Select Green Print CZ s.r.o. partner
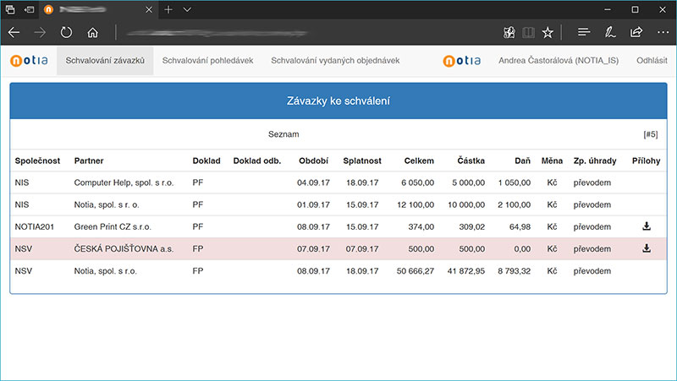677x381 pixels. [x=113, y=226]
